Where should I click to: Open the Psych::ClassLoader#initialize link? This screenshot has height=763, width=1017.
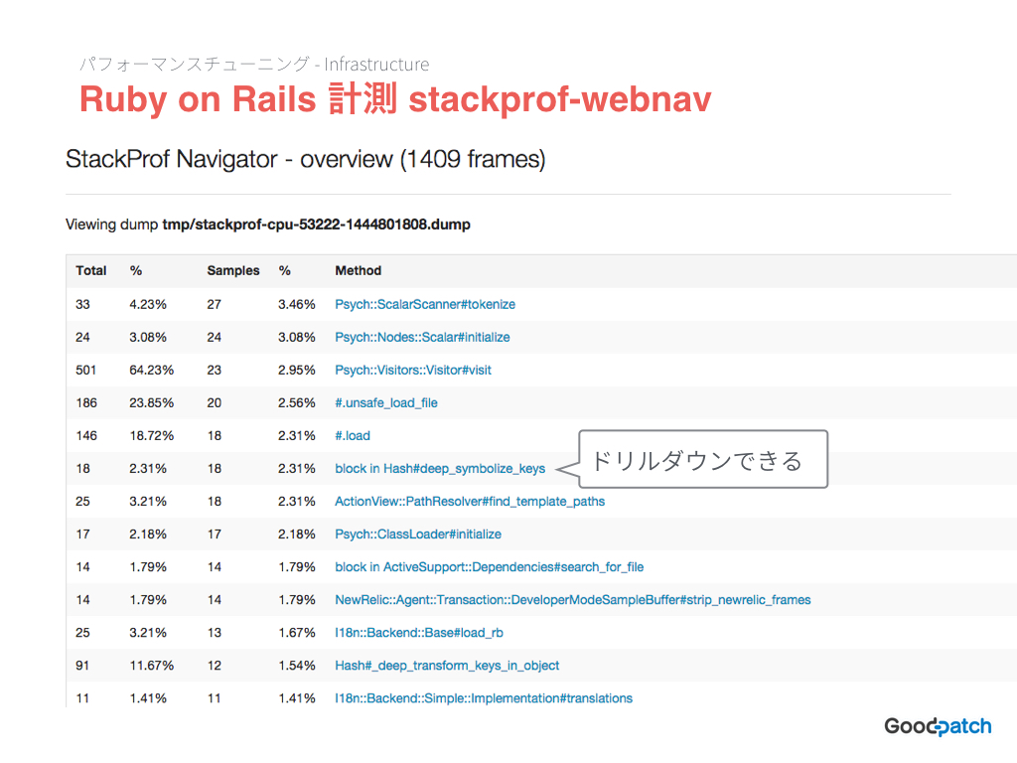418,534
